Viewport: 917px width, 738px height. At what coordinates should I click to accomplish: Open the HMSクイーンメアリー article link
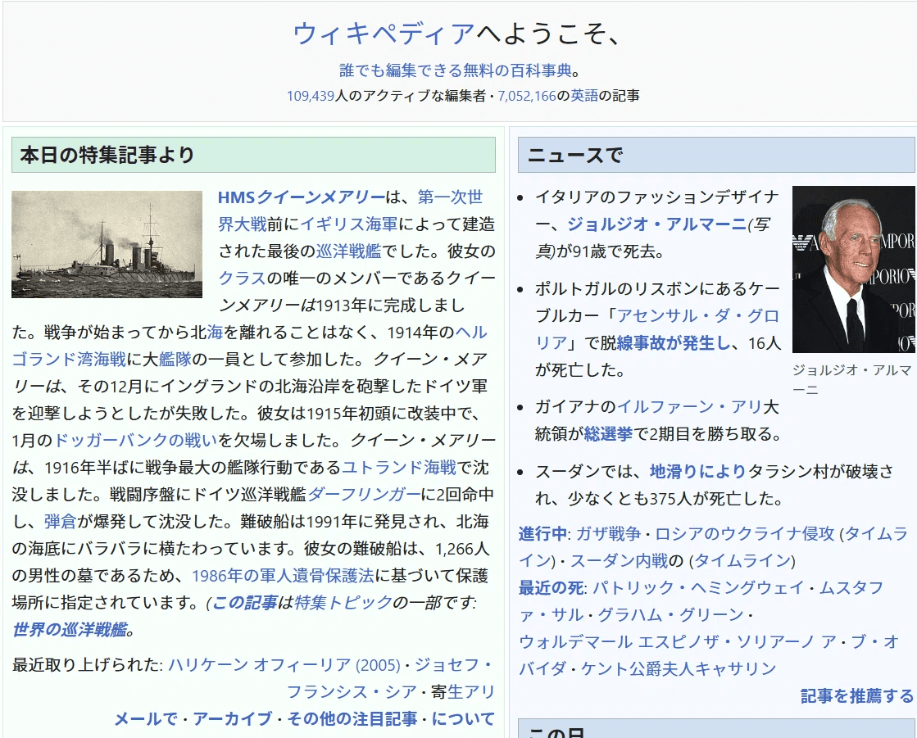(x=301, y=197)
